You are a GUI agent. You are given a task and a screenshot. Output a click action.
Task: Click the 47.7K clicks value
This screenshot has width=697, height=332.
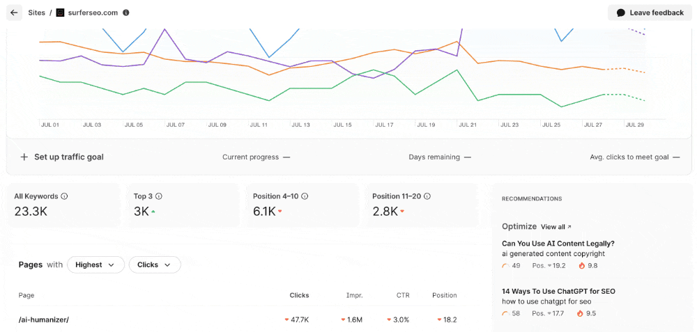300,319
